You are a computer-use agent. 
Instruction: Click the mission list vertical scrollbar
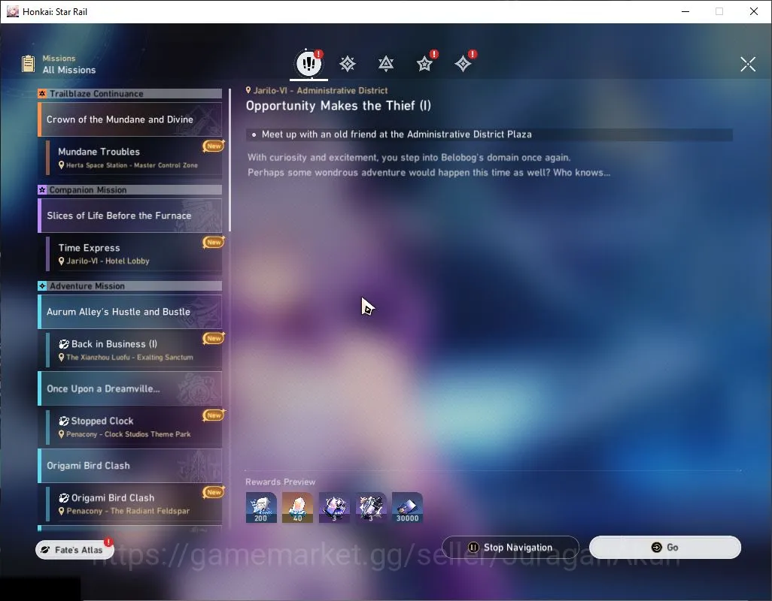pos(229,160)
